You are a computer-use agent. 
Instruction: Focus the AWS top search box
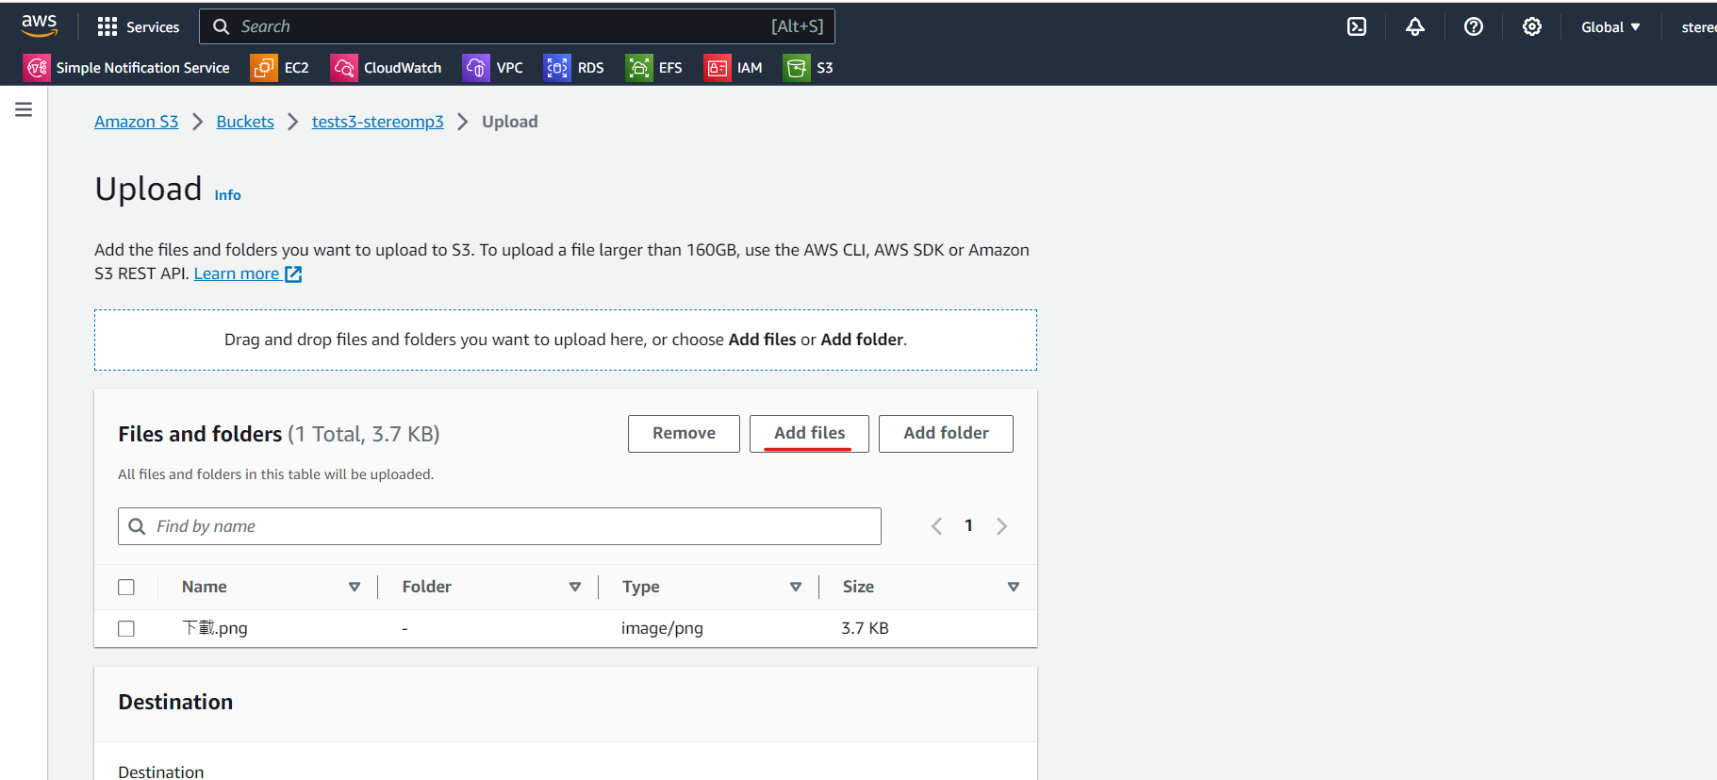pos(517,26)
